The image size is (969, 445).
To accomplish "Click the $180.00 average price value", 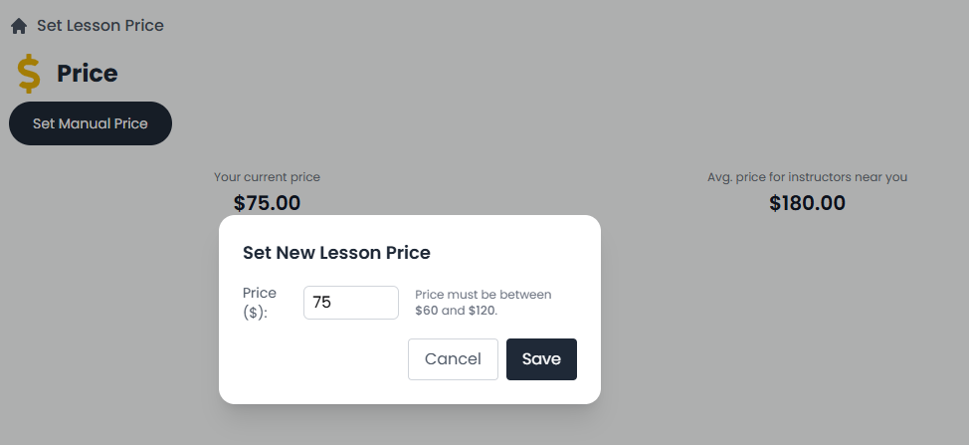I will [x=807, y=203].
